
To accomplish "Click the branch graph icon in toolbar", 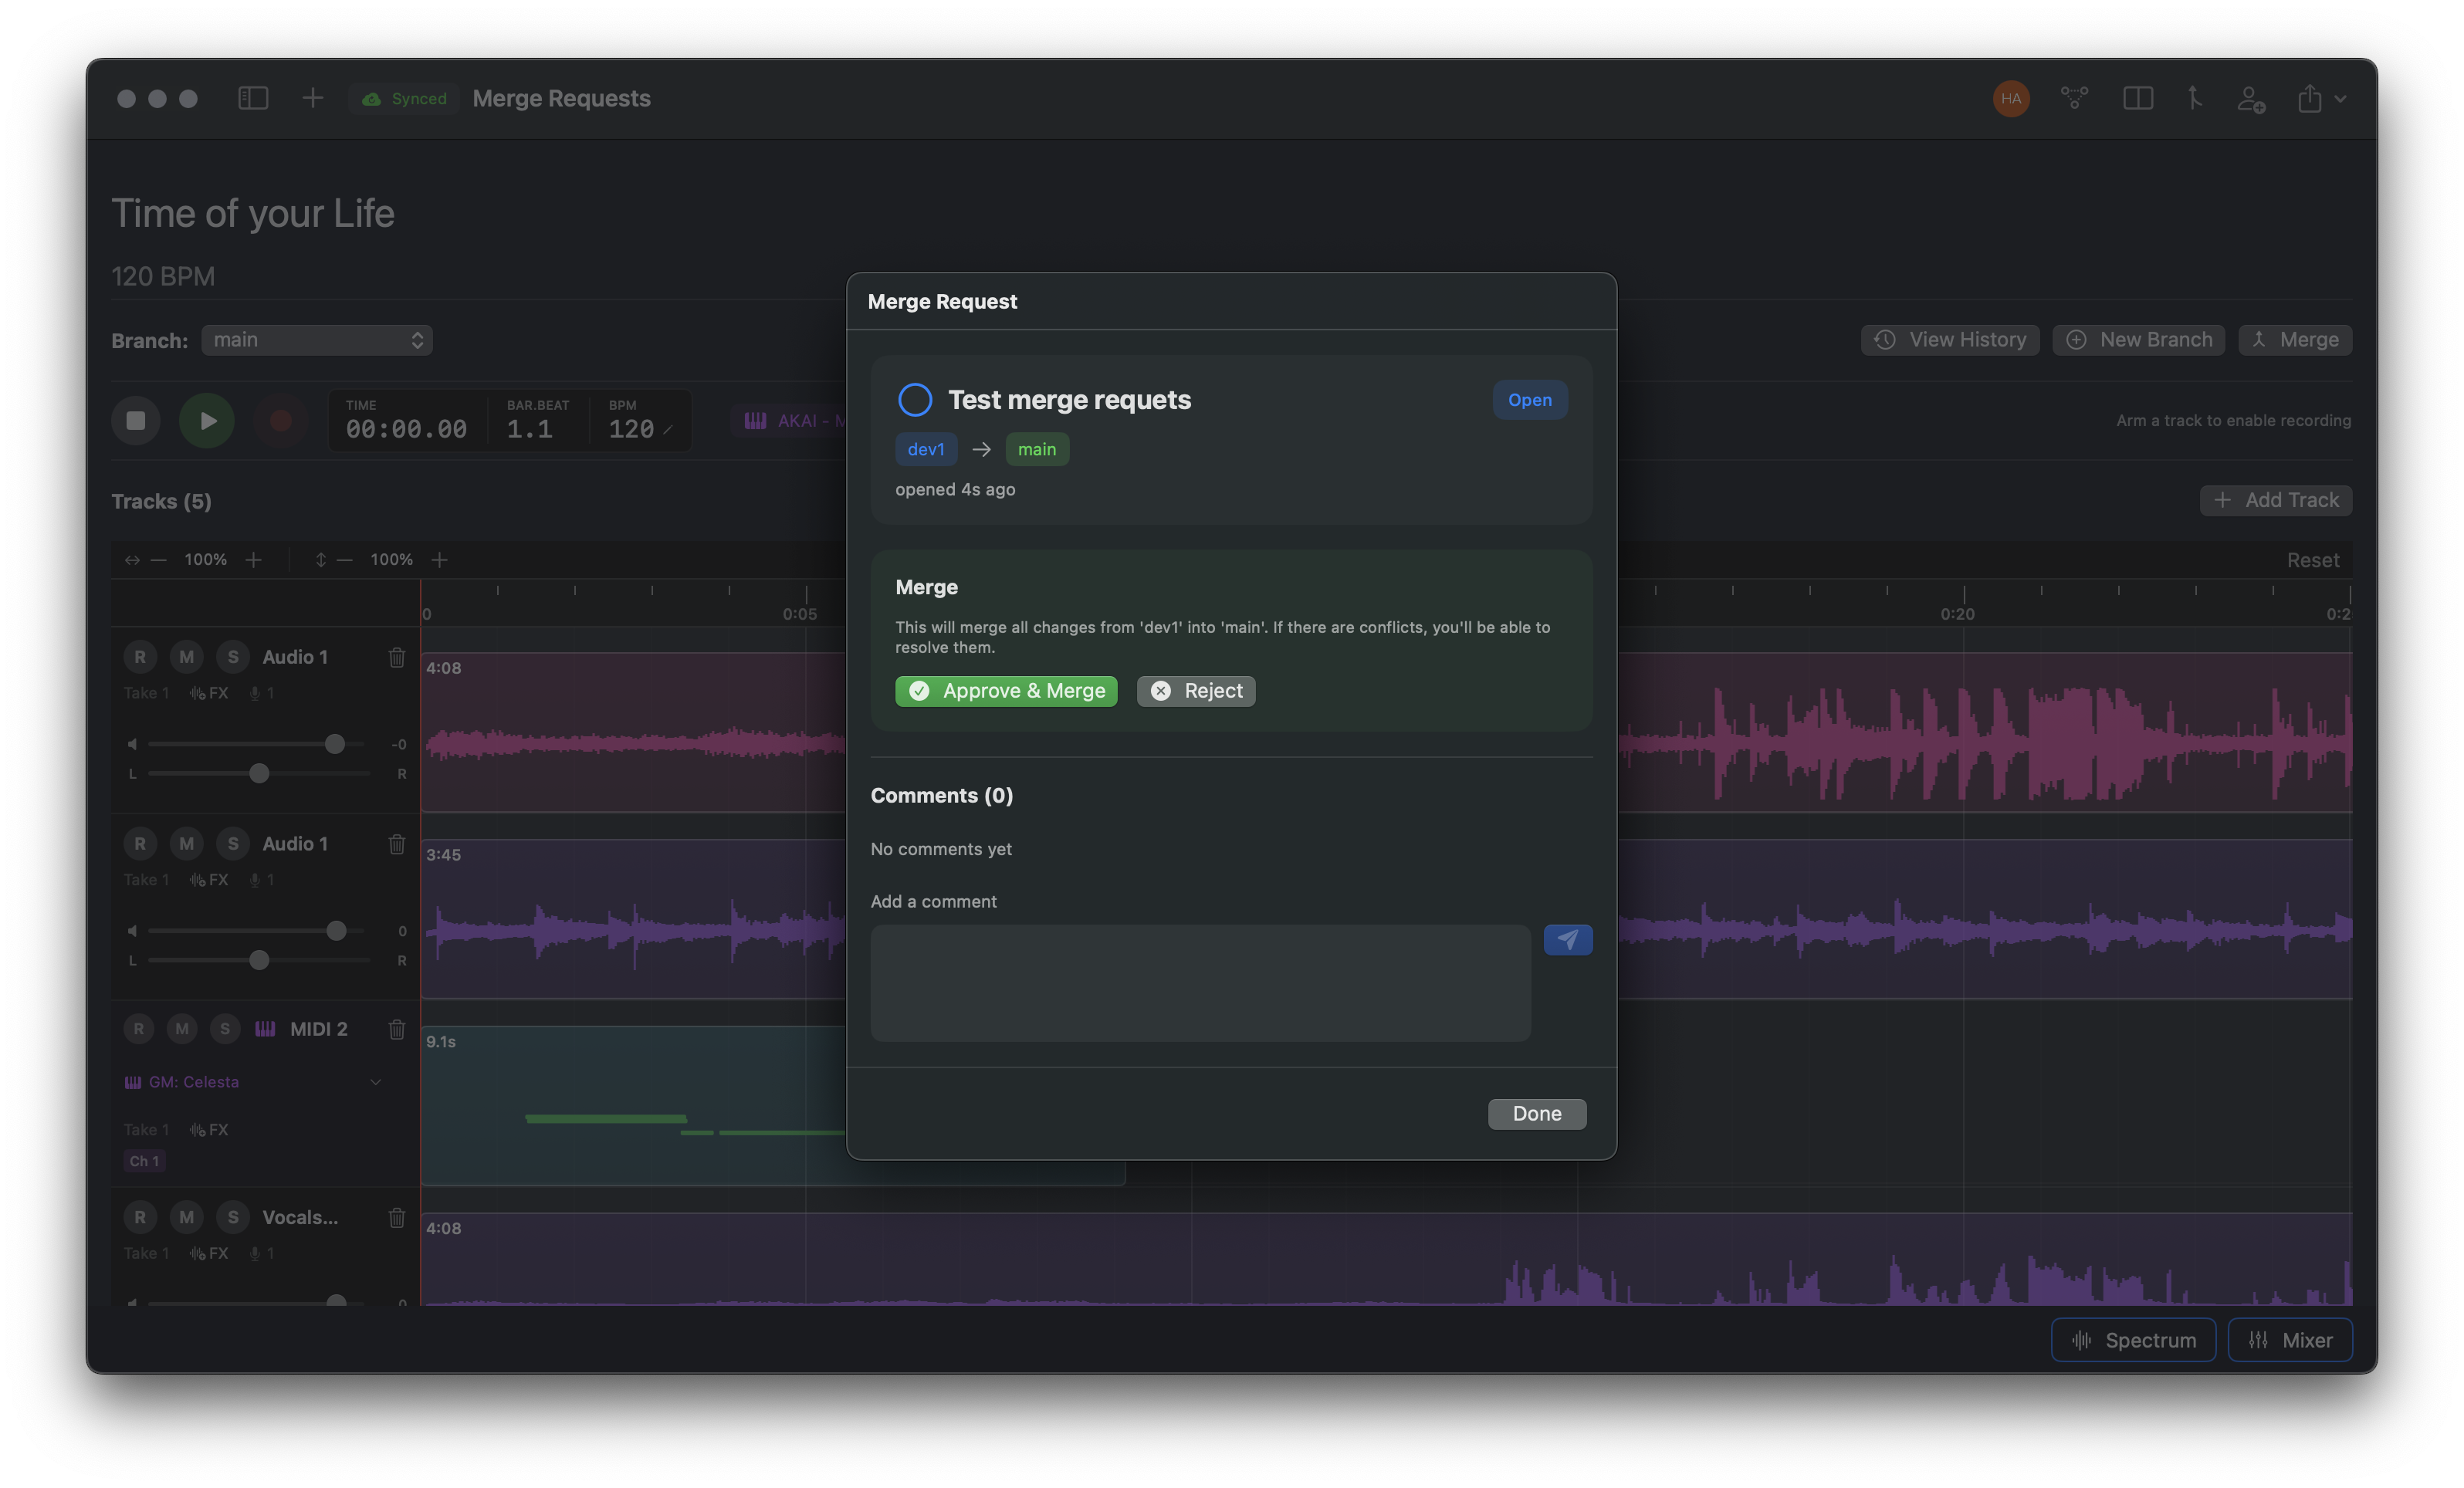I will [x=2074, y=98].
